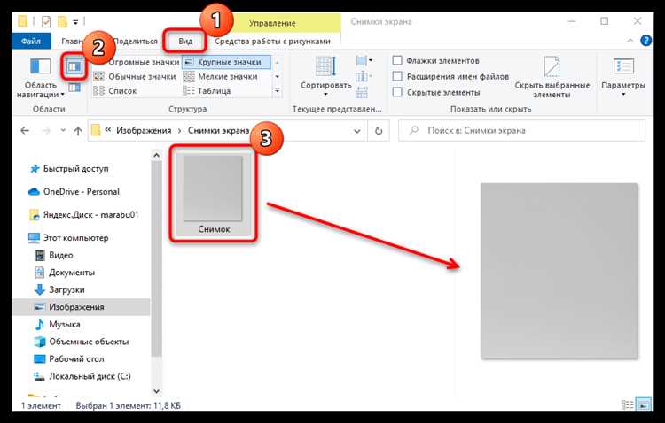This screenshot has width=665, height=423.
Task: Click Size all columns to fit icon
Action: click(x=362, y=92)
